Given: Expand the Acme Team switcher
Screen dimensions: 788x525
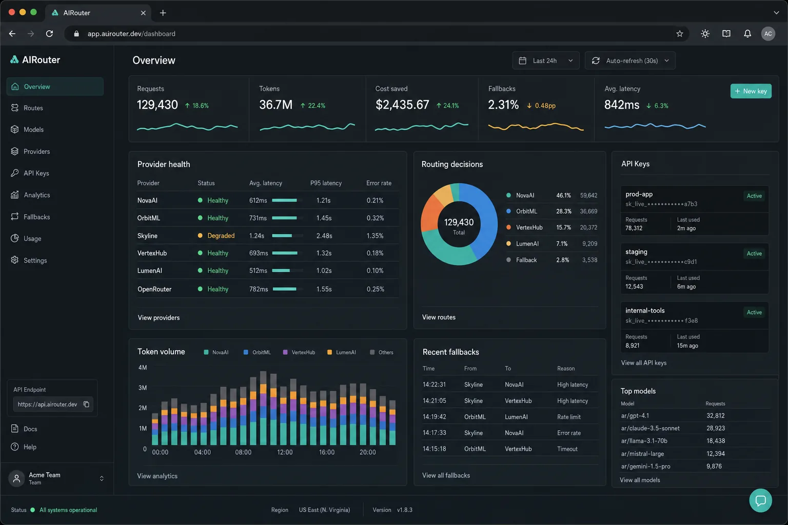Looking at the screenshot, I should coord(102,478).
